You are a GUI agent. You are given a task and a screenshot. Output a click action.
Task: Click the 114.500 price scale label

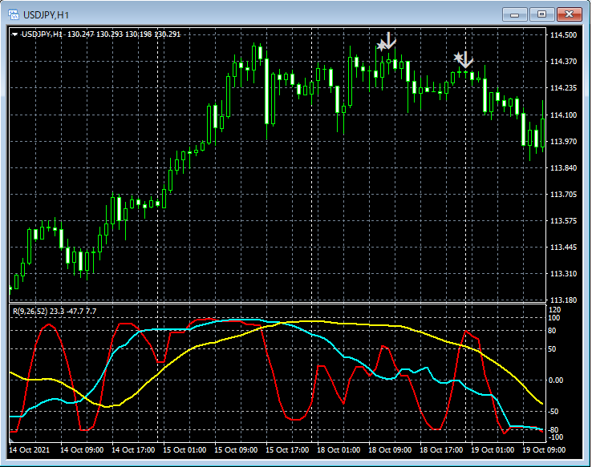pyautogui.click(x=564, y=35)
